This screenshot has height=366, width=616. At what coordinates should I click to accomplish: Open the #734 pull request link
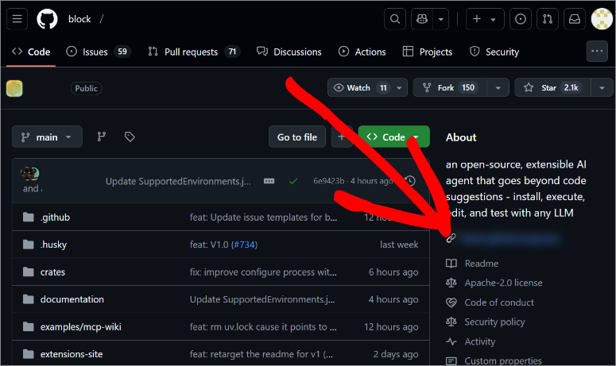244,245
